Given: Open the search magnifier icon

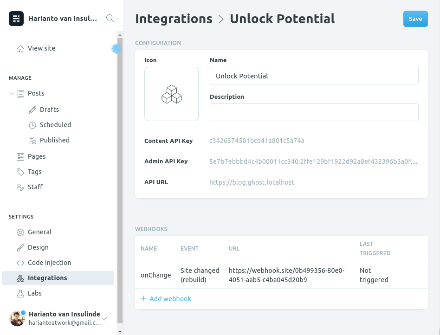Looking at the screenshot, I should click(x=110, y=19).
